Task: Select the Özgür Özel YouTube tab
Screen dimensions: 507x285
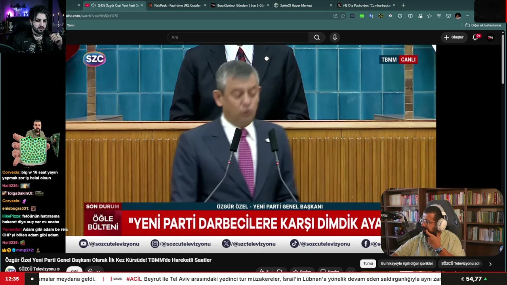Action: 114,6
